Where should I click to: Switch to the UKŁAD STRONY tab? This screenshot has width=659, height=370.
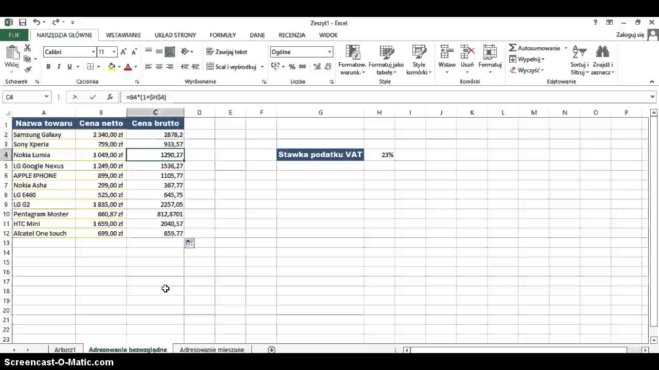point(176,35)
